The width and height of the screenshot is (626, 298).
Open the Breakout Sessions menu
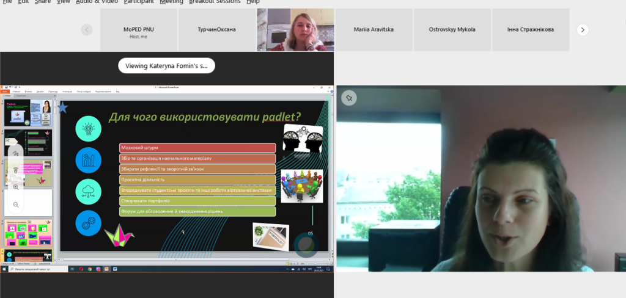click(x=215, y=2)
